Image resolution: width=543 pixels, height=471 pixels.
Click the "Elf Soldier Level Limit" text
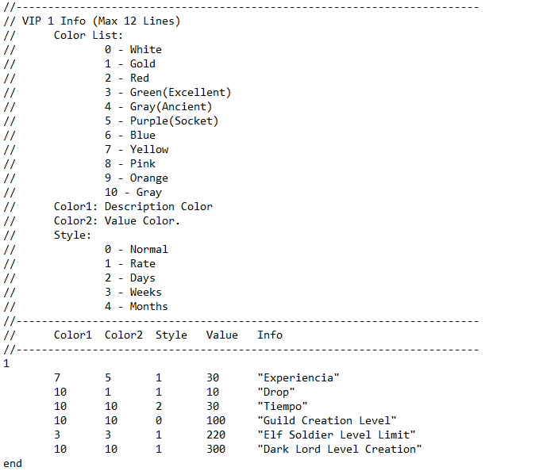(336, 435)
